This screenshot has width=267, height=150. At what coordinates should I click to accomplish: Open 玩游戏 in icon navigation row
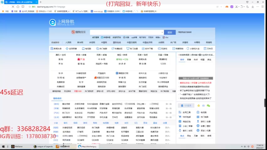click(x=163, y=48)
